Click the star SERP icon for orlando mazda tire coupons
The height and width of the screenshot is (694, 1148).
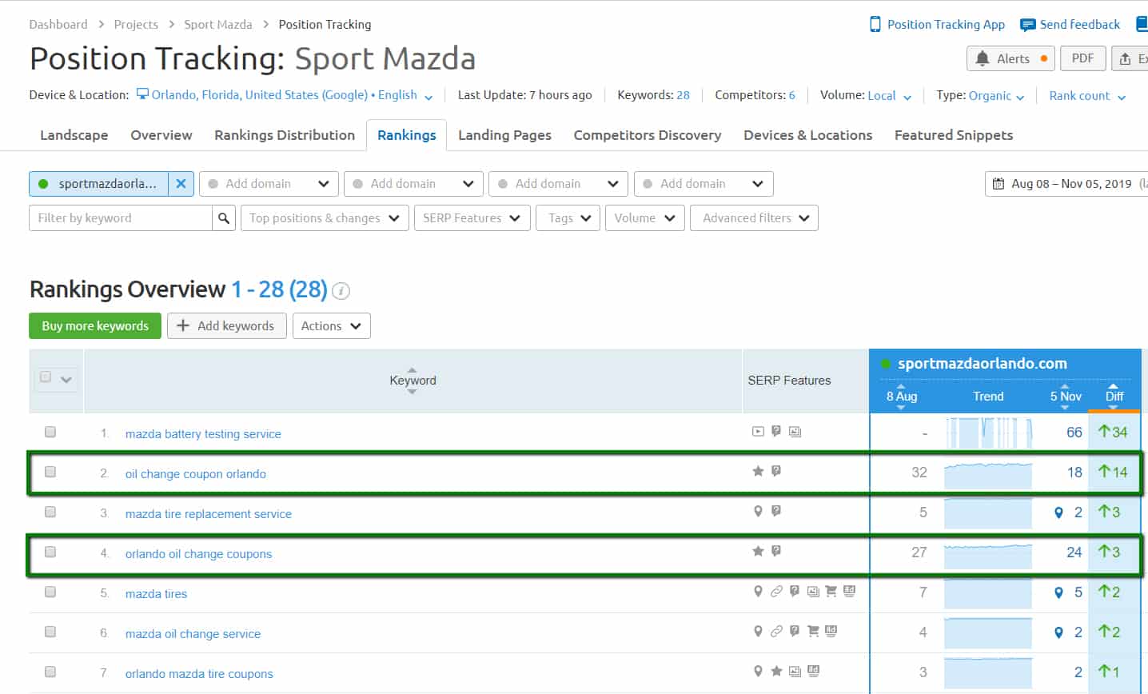(776, 672)
